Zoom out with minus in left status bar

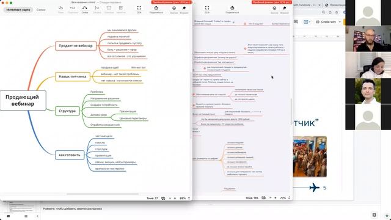click(170, 198)
